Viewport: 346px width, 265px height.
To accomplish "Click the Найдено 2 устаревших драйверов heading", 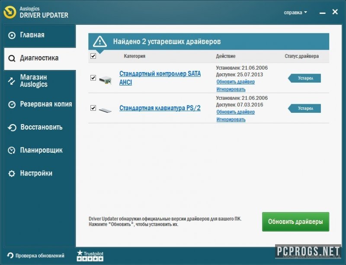I will tap(167, 42).
